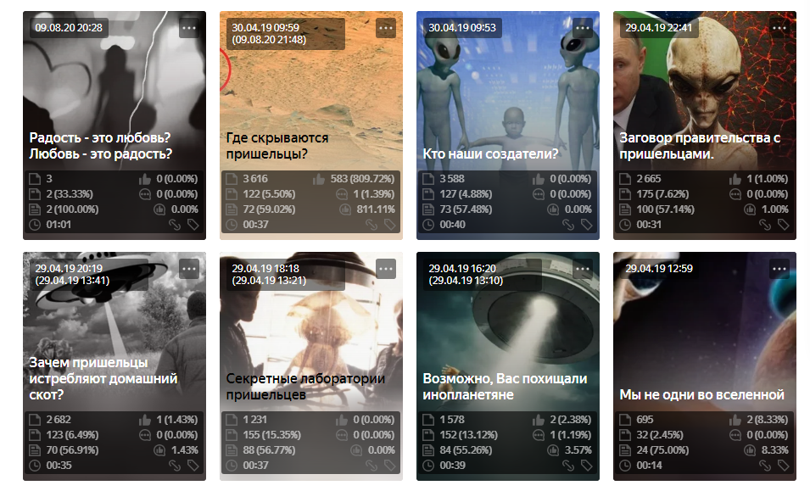Click link icon on 'Секретные лаборатории пришельцев' card
This screenshot has width=810, height=491.
[371, 466]
